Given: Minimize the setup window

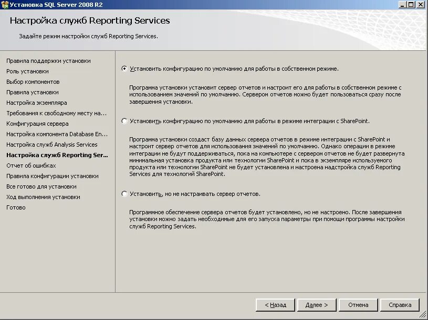Looking at the screenshot, I should (x=402, y=5).
